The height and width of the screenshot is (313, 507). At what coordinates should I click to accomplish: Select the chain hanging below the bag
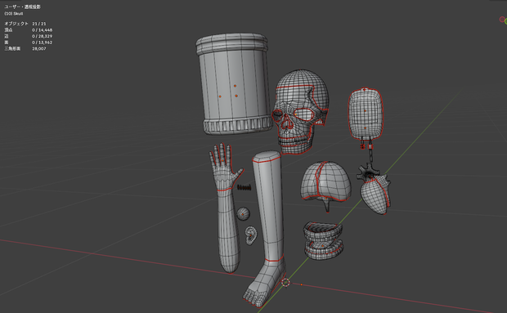(x=370, y=154)
